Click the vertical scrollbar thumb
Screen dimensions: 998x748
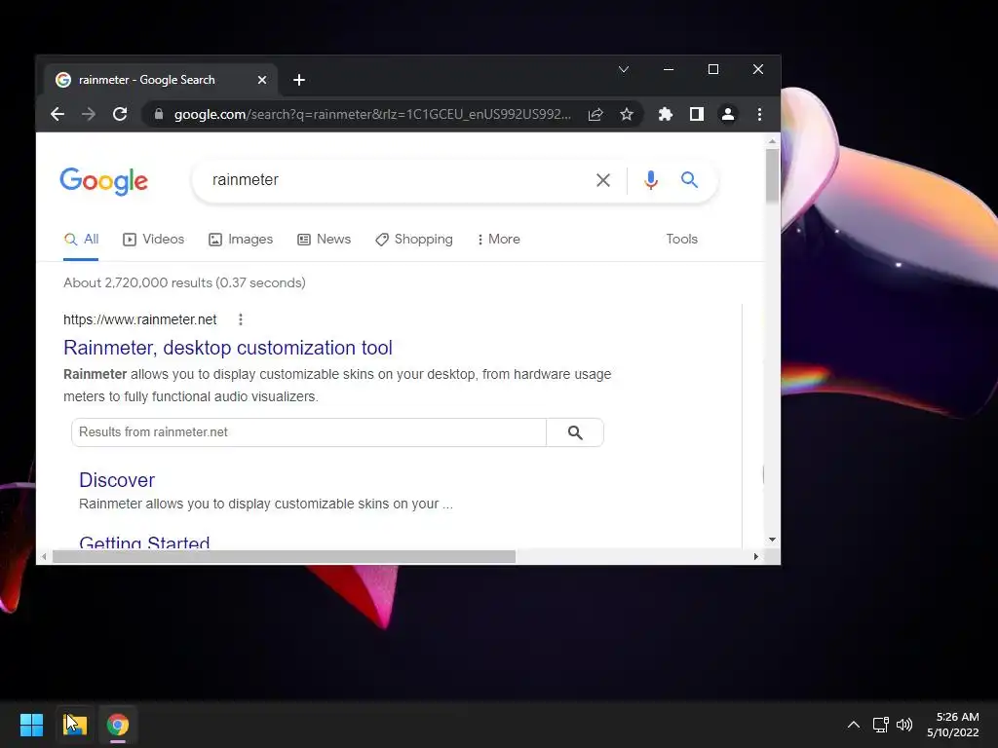click(x=772, y=175)
